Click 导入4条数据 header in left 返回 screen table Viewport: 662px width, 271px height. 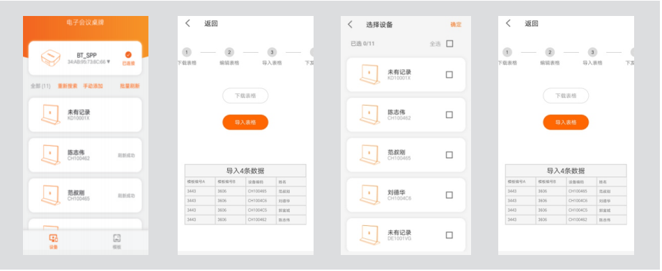coord(245,171)
